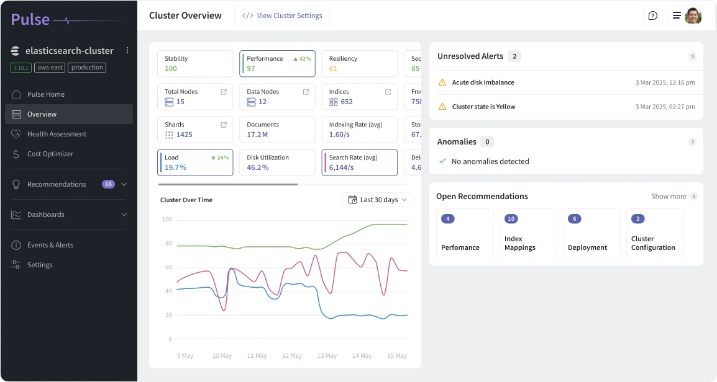Click the View Cluster Settings button
This screenshot has width=717, height=382.
(x=282, y=16)
